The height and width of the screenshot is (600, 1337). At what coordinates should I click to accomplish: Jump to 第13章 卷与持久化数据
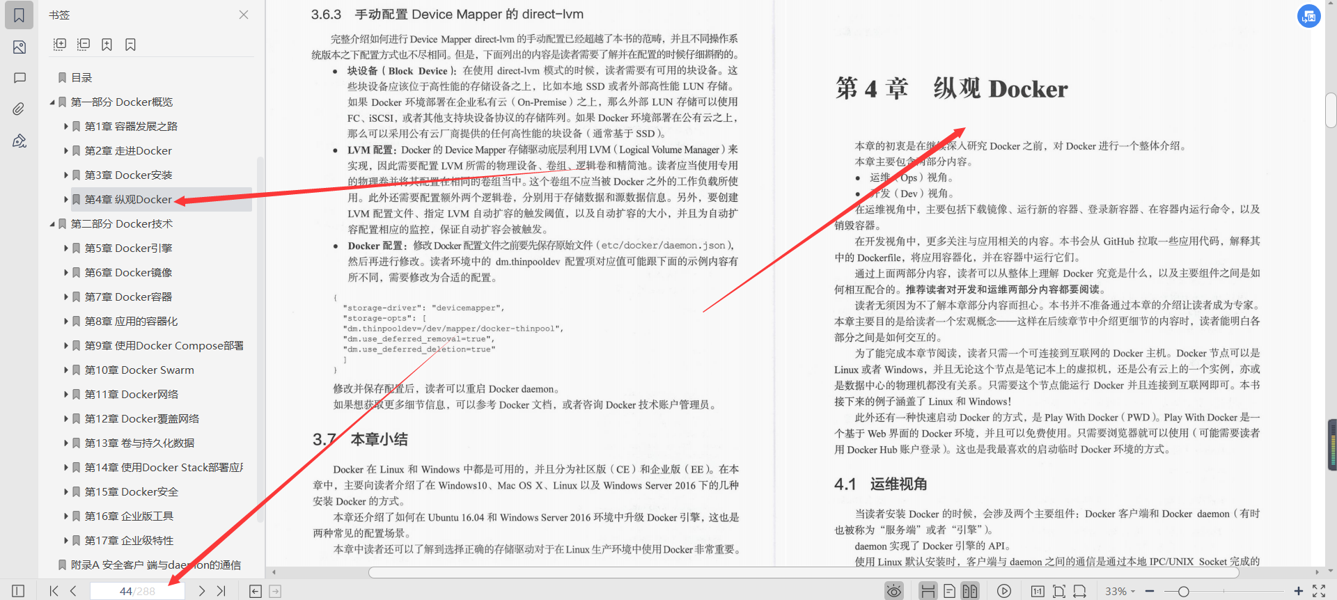tap(139, 443)
